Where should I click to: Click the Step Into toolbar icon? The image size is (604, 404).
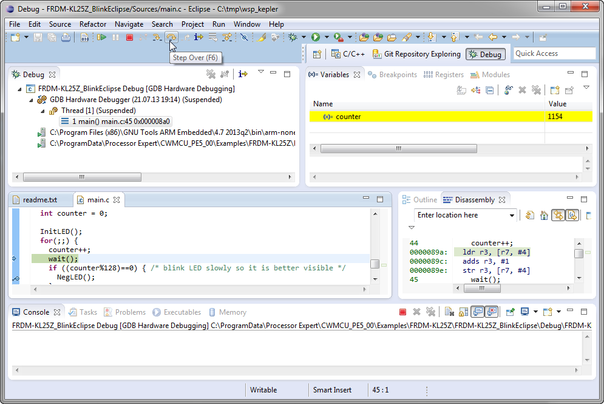(x=157, y=38)
